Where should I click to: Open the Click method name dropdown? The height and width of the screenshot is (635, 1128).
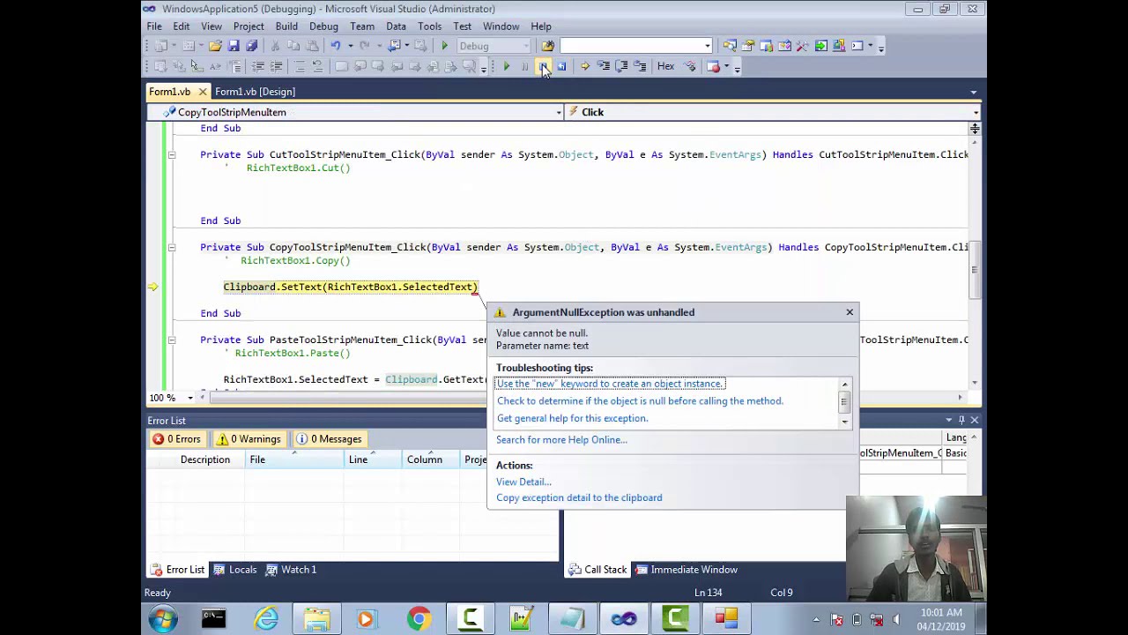pyautogui.click(x=976, y=112)
